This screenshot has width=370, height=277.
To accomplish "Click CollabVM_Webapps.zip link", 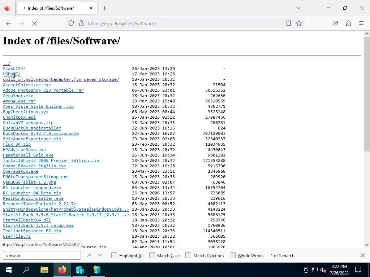I will (x=28, y=123).
